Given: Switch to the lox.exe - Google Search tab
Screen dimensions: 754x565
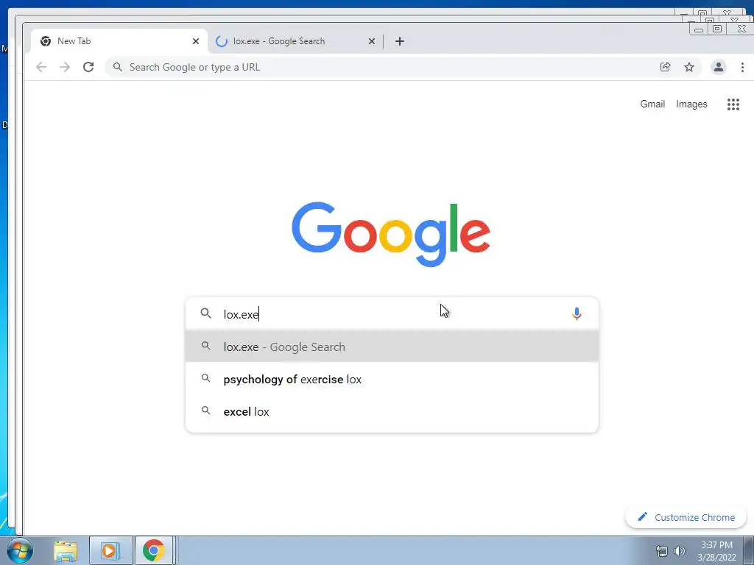Looking at the screenshot, I should click(x=296, y=41).
